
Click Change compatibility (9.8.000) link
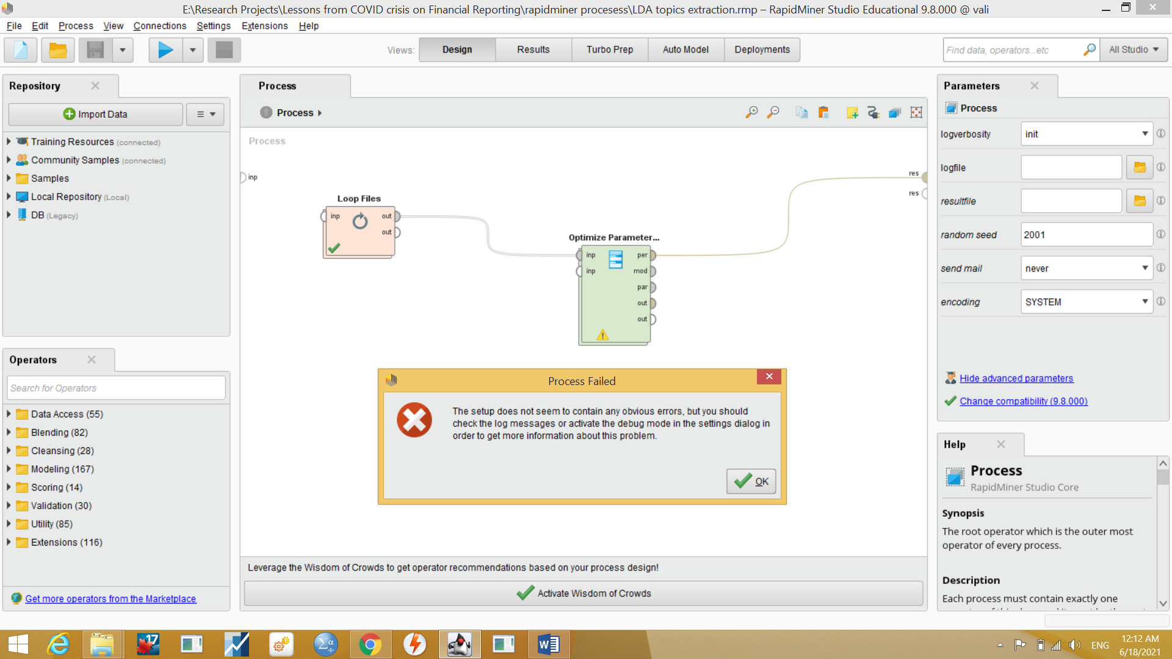[x=1023, y=401]
